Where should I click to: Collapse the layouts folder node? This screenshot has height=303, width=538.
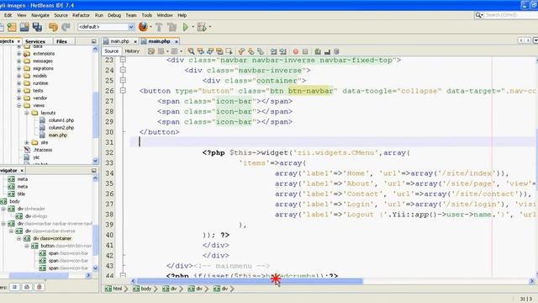(26, 113)
